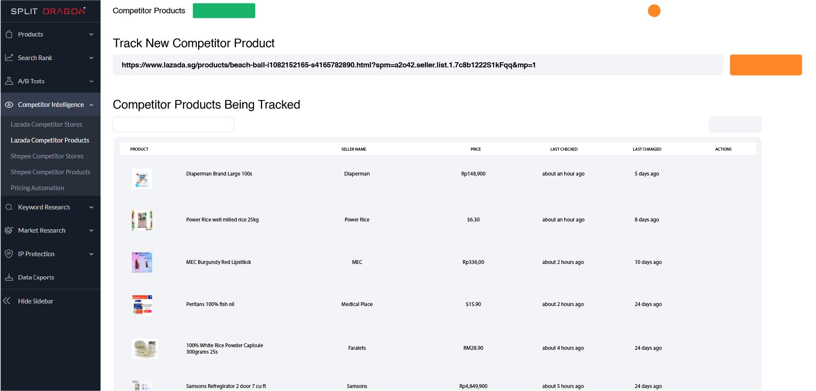Click Power Rice well milled rice 25kg
This screenshot has width=816, height=391.
pos(223,220)
